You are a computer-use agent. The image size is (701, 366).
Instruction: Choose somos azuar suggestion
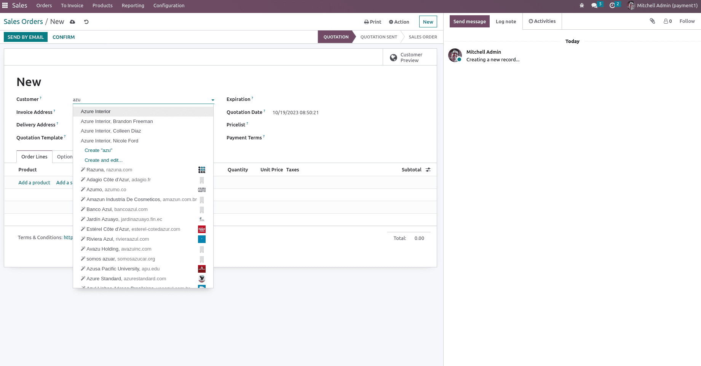pos(143,259)
